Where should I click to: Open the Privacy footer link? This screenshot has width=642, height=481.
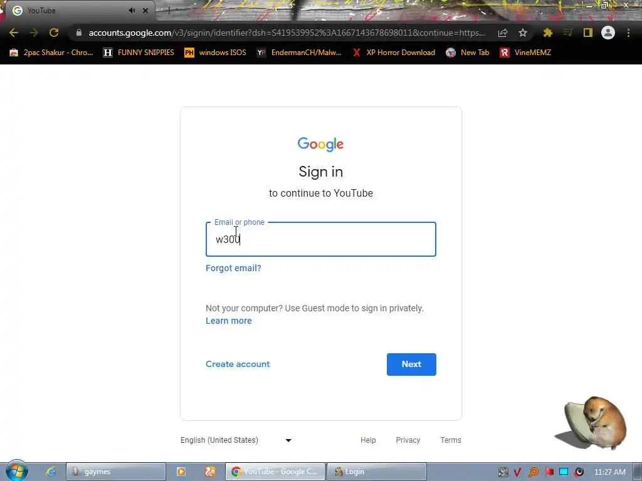click(408, 440)
